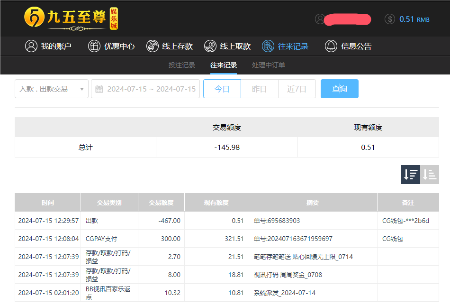Open the 线上存款 deposit icon
The image size is (450, 306).
[152, 46]
